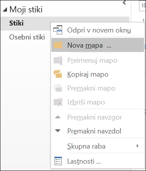This screenshot has width=146, height=171.
Task: Select Izbriši mapo menu entry
Action: pyautogui.click(x=98, y=102)
